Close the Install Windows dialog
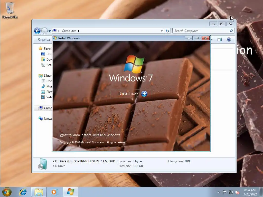The height and width of the screenshot is (197, 263). click(205, 38)
